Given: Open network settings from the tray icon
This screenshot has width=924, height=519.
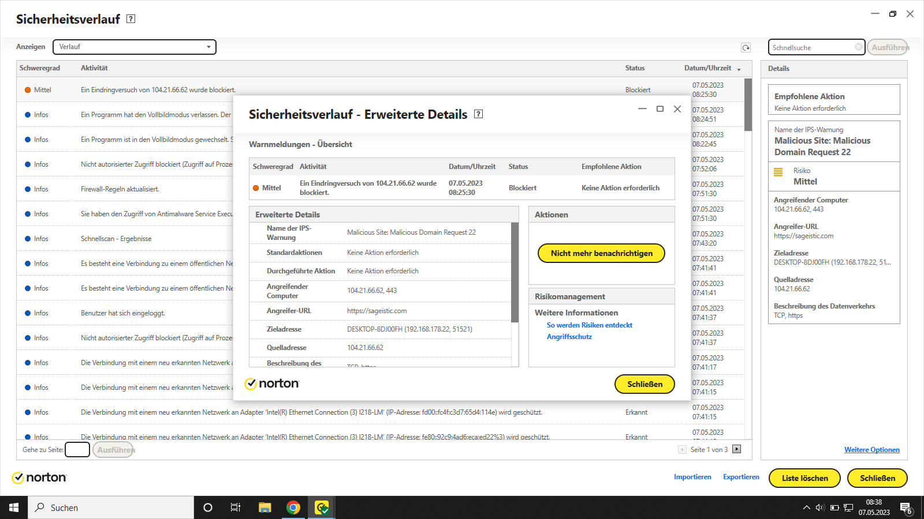Looking at the screenshot, I should pos(848,507).
